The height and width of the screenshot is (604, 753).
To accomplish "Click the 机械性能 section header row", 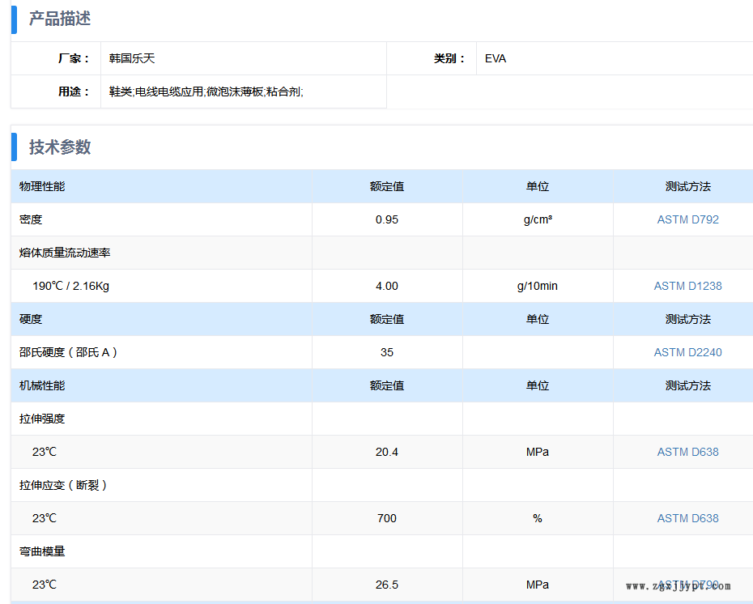I will coord(42,385).
